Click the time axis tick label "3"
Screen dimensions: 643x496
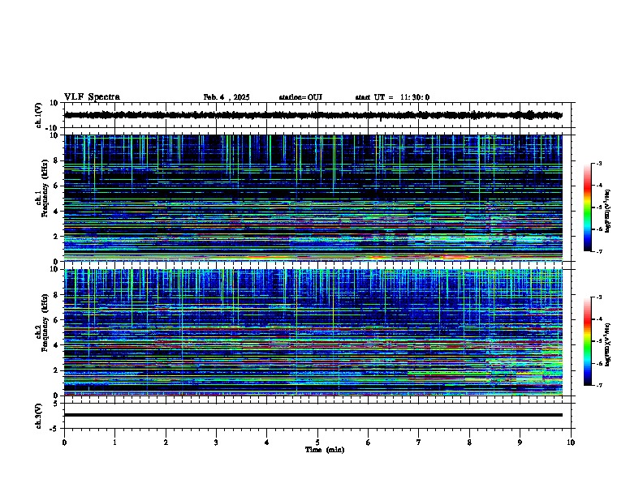[x=217, y=443]
